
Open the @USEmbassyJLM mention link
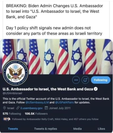[x=37, y=102]
